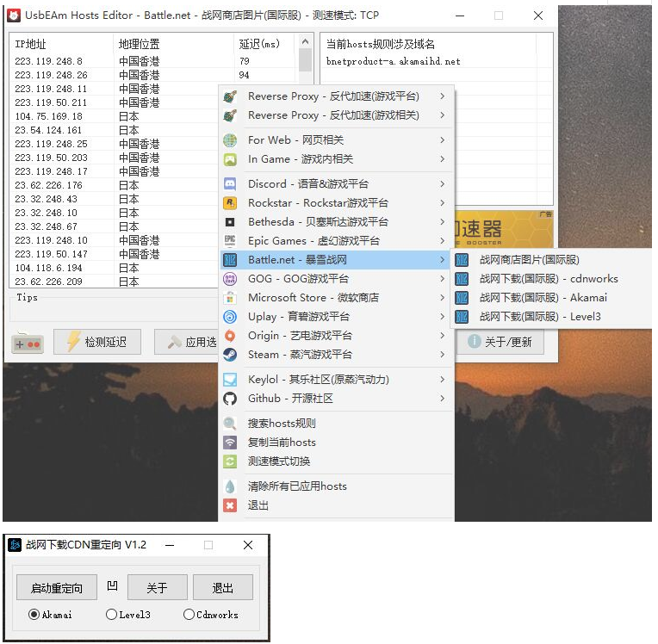658x644 pixels.
Task: Click the GOG purple circle icon
Action: 230,279
